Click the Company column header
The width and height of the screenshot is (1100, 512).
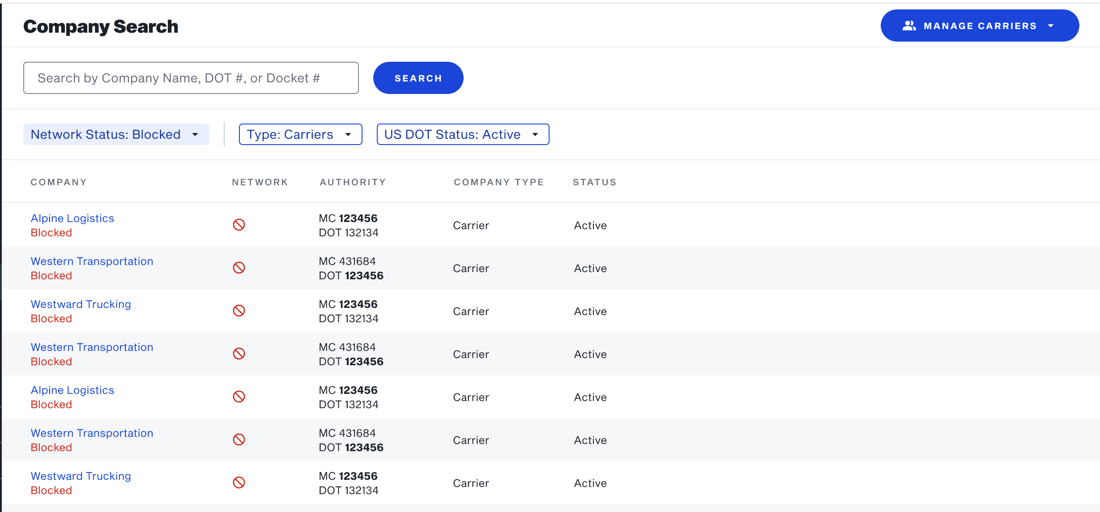[59, 182]
